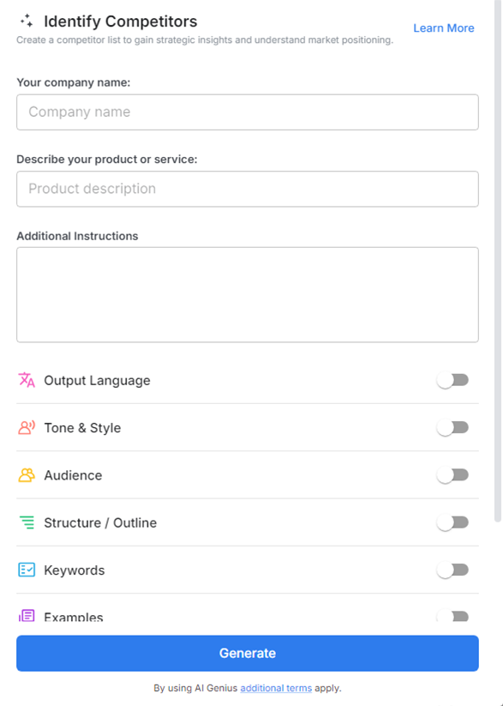This screenshot has height=706, width=503.
Task: Click the outline icon beside Structure / Outline
Action: (25, 522)
